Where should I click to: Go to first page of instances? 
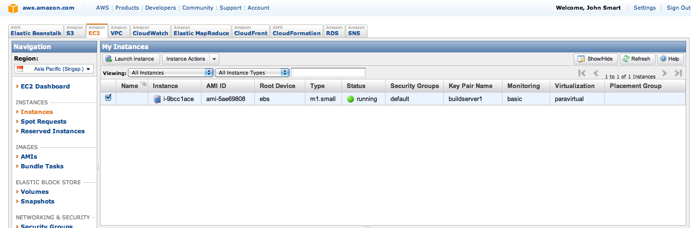click(x=582, y=73)
